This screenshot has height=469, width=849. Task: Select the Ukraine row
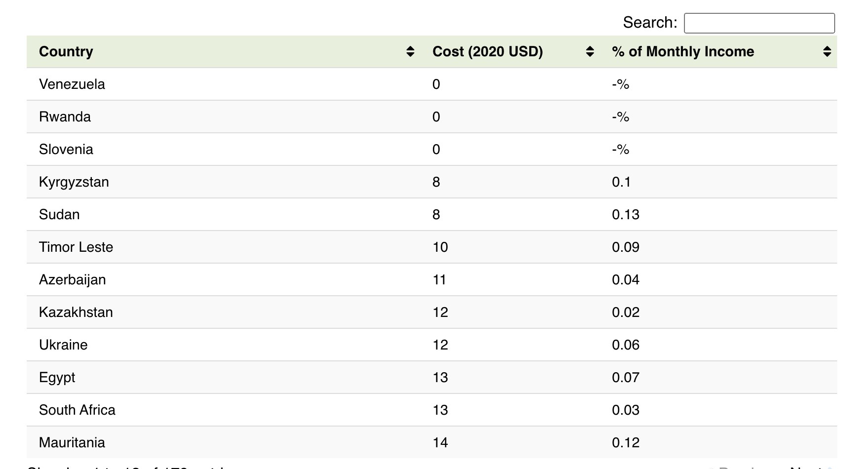(x=432, y=345)
